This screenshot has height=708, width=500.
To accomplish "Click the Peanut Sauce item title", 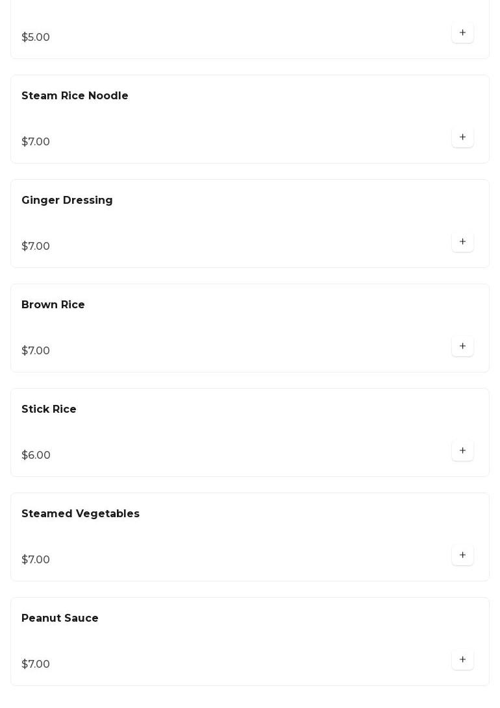I will tap(60, 618).
